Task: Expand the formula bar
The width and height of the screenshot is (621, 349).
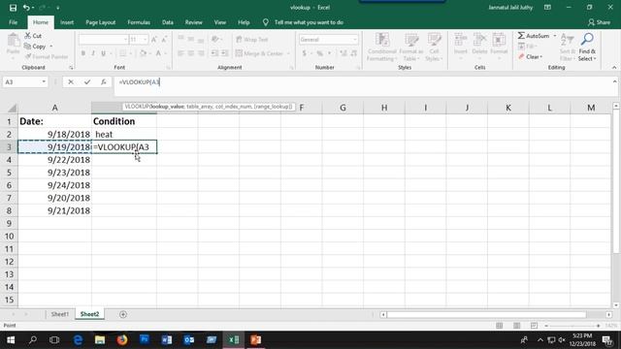Action: (x=614, y=81)
